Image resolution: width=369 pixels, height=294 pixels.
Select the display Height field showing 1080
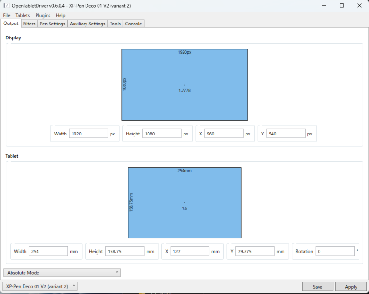(161, 134)
